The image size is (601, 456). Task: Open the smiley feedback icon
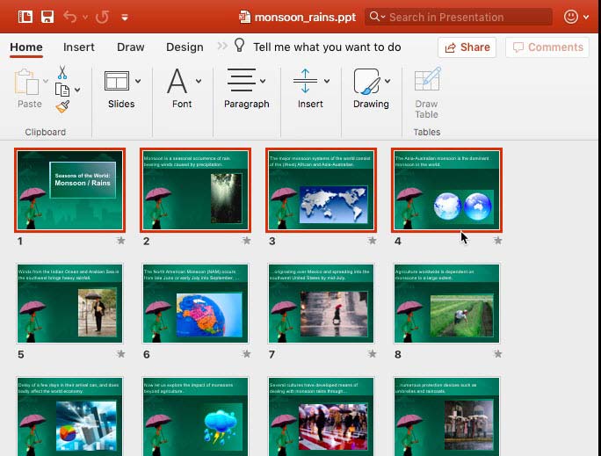[571, 17]
